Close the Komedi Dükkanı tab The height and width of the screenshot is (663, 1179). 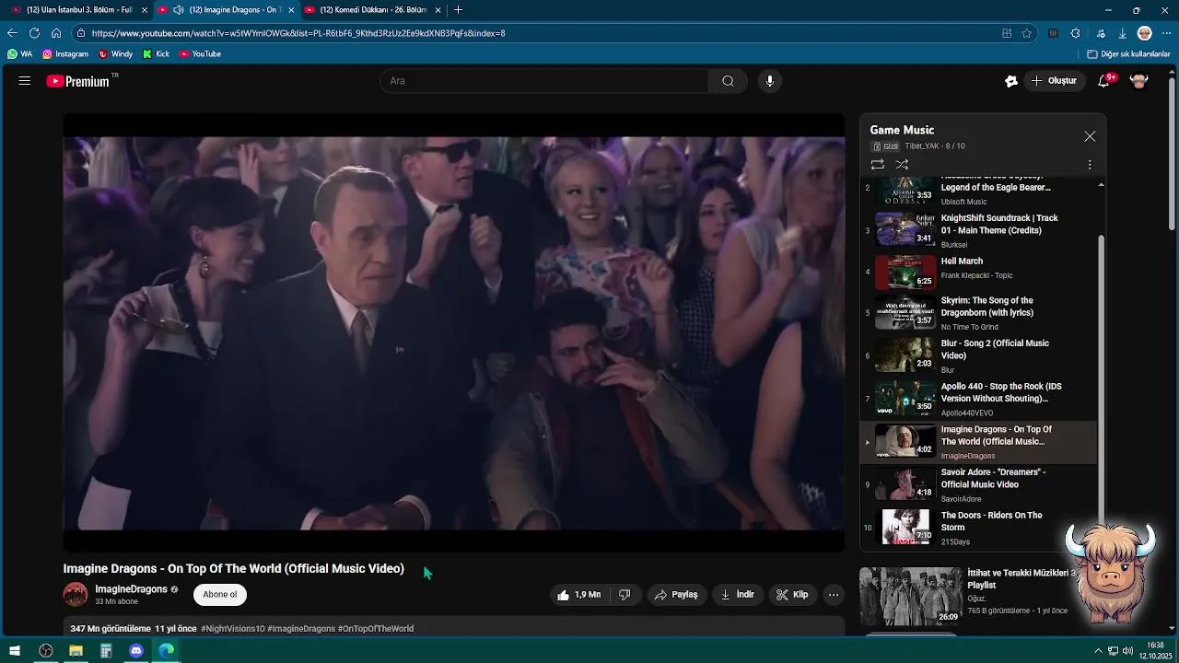(438, 10)
